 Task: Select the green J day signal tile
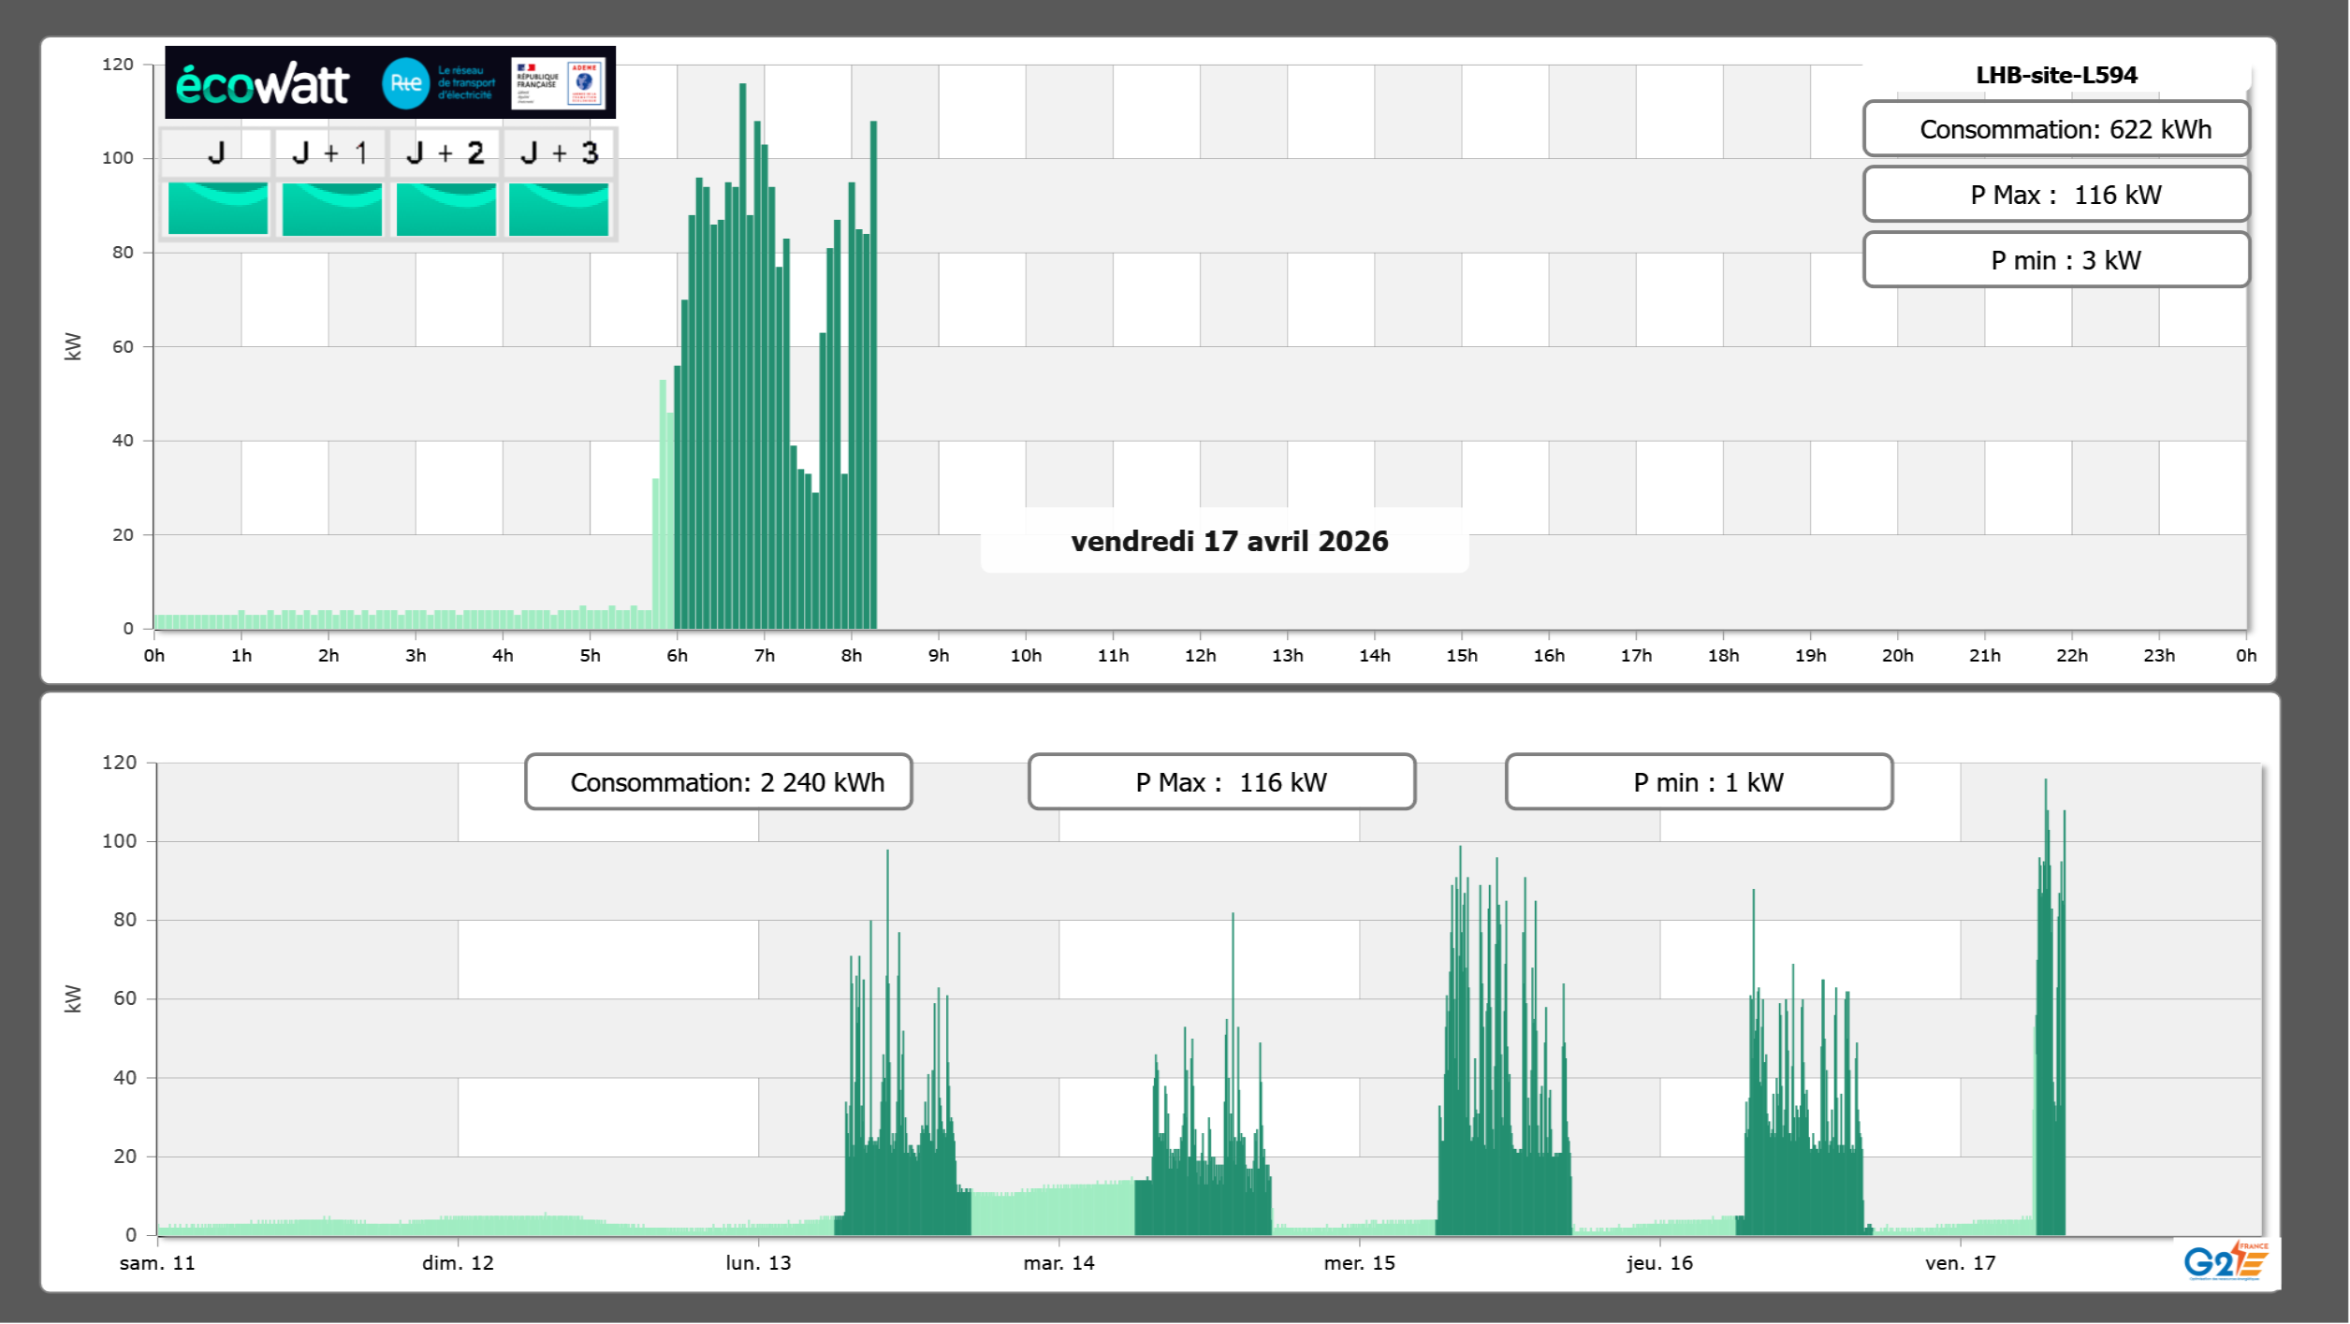tap(217, 209)
